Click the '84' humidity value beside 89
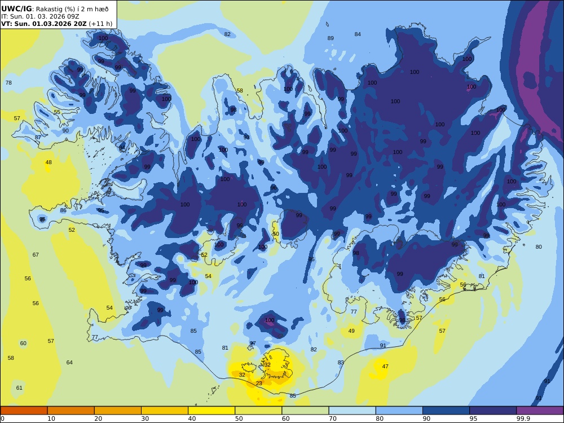Screen dimensions: 564x423 click(x=358, y=34)
